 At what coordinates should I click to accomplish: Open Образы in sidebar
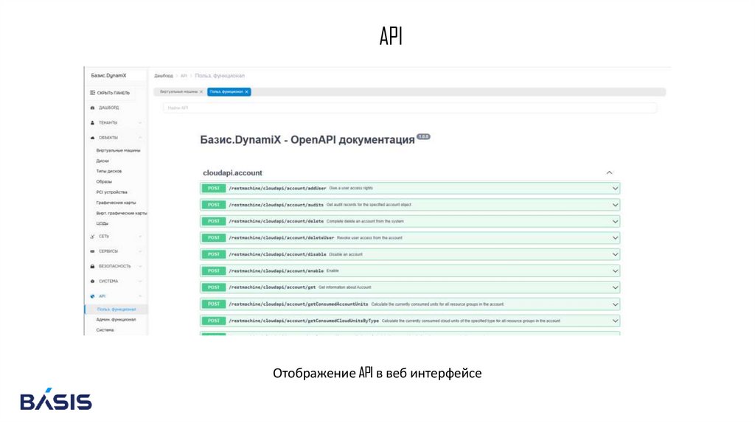click(x=103, y=182)
